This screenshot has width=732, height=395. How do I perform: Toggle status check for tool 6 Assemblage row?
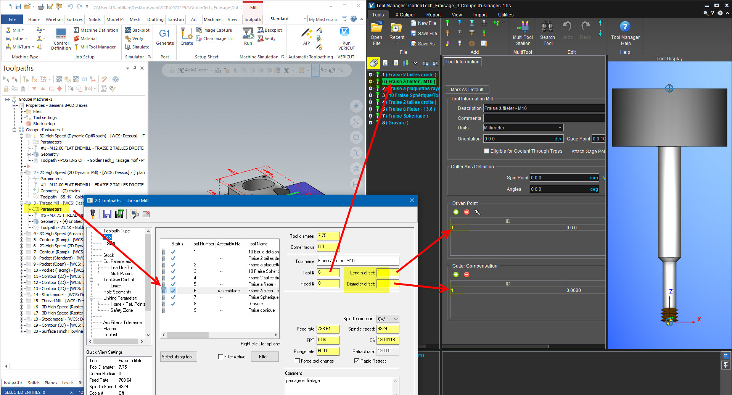[x=173, y=291]
